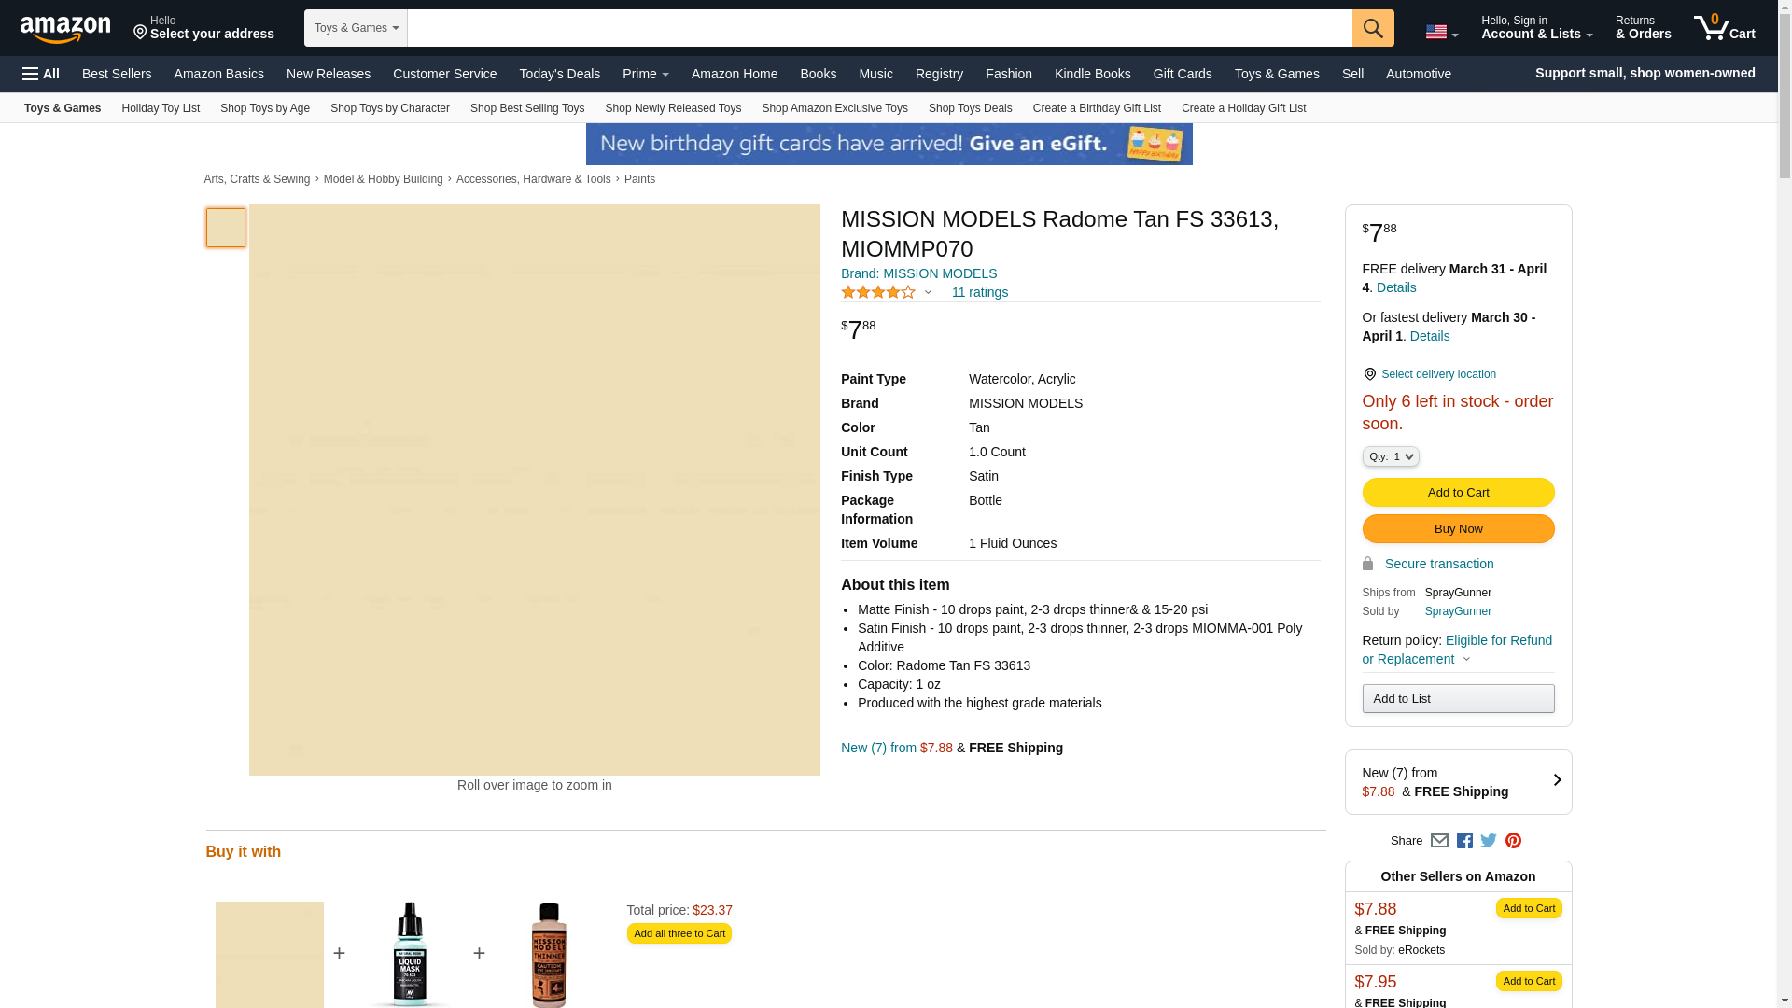Click the yellow Add to Cart button
The image size is (1792, 1008).
coord(1458,493)
